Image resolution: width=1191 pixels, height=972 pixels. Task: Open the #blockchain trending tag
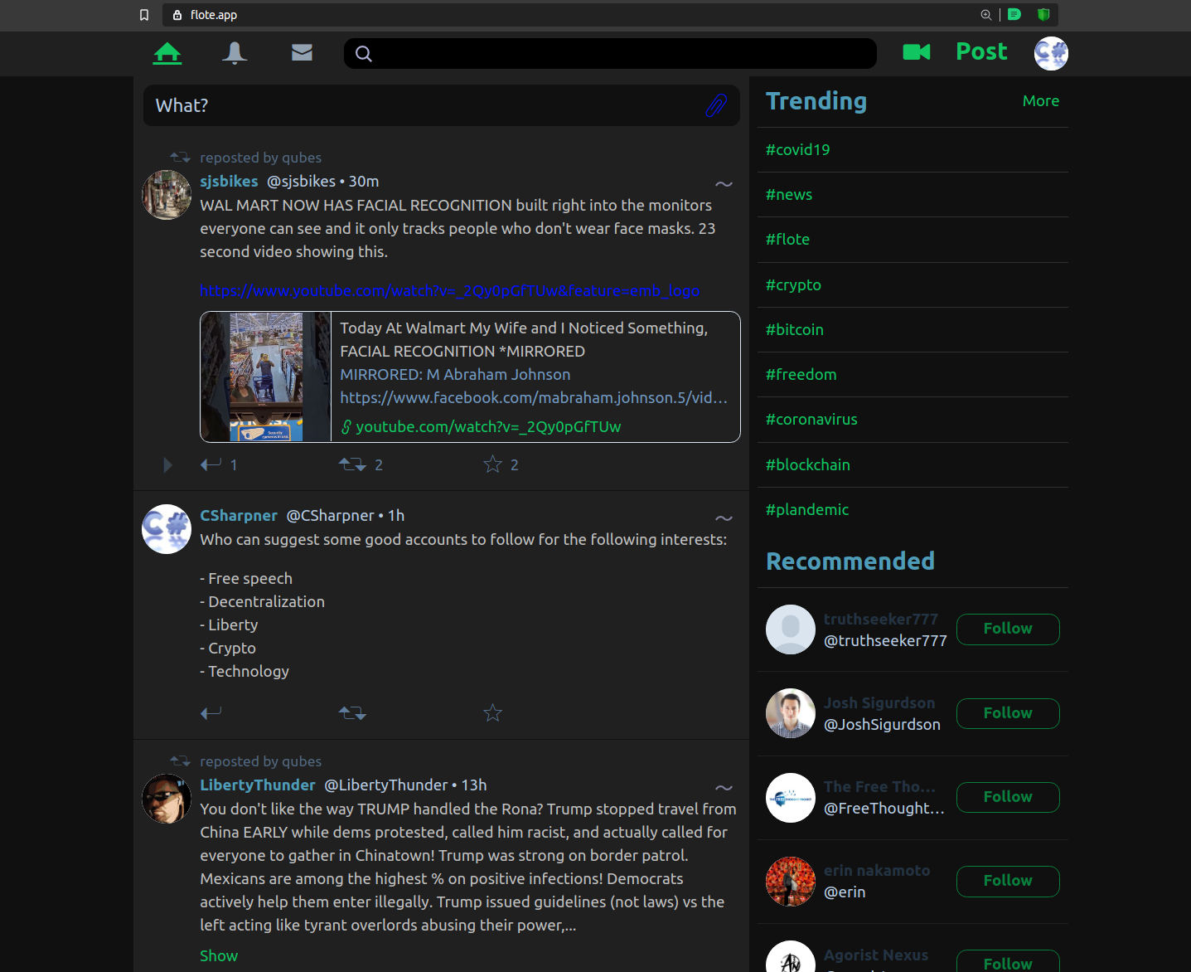point(808,465)
